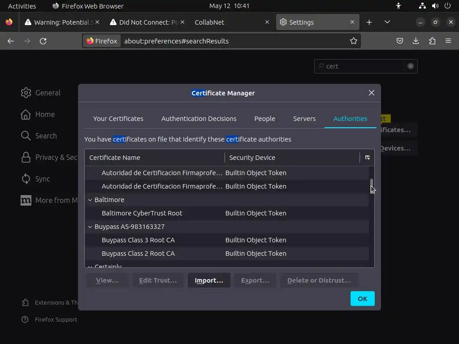Close the Settings tab

coord(352,22)
